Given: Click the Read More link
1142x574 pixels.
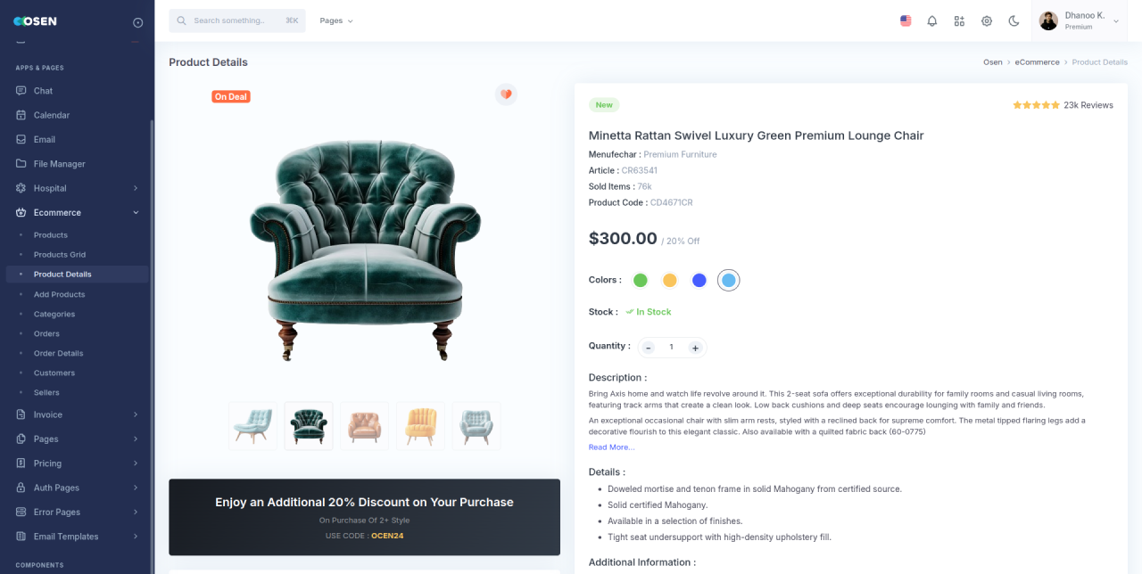Looking at the screenshot, I should click(611, 447).
